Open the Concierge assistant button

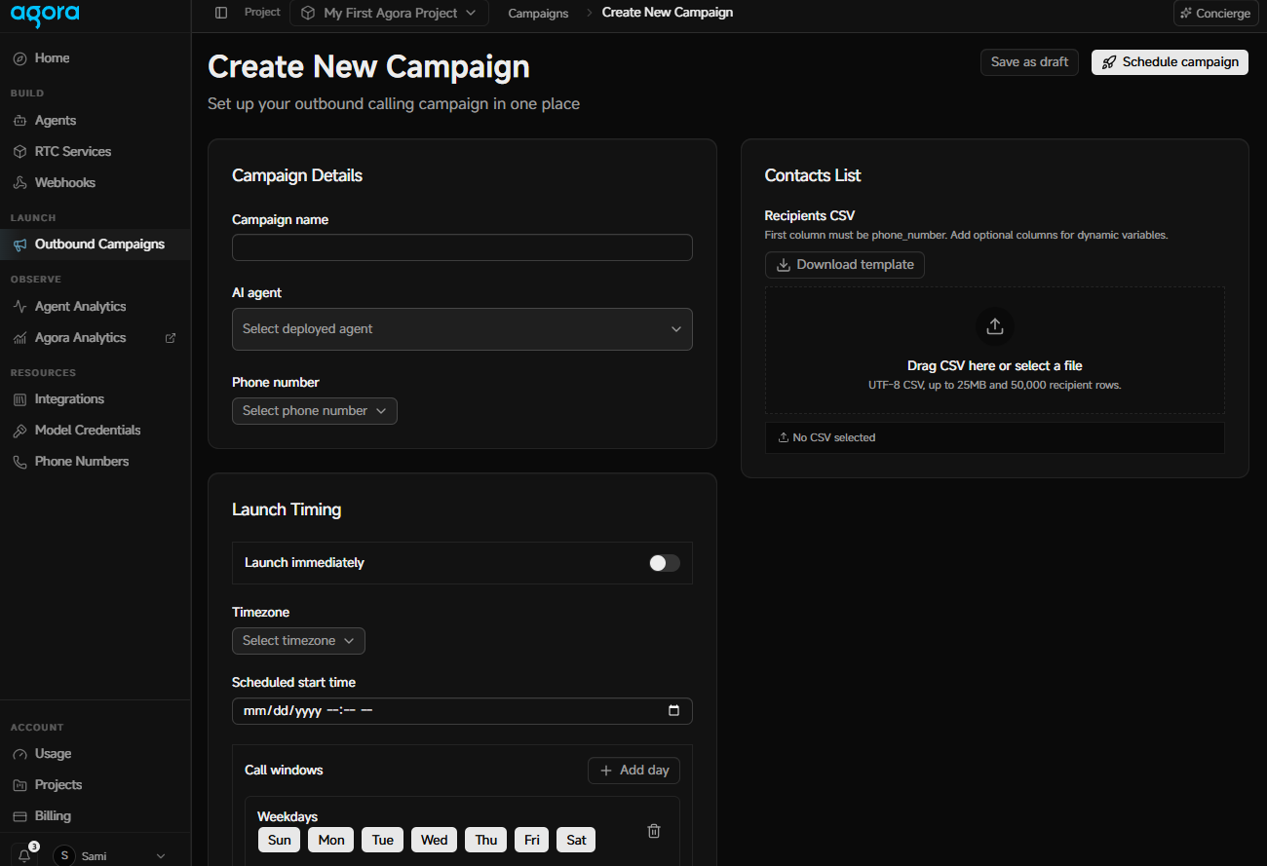point(1215,14)
